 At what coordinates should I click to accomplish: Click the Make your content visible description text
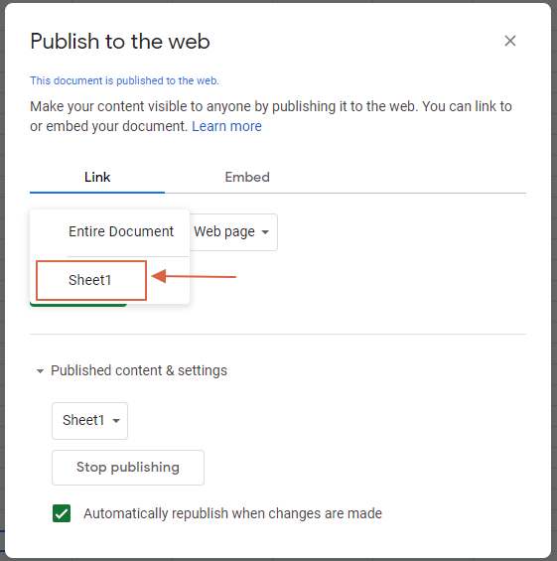point(271,116)
